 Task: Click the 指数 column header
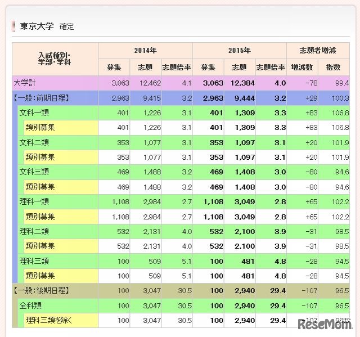(x=334, y=68)
